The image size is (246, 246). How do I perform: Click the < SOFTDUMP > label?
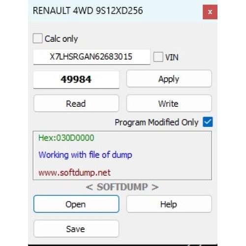point(122,187)
